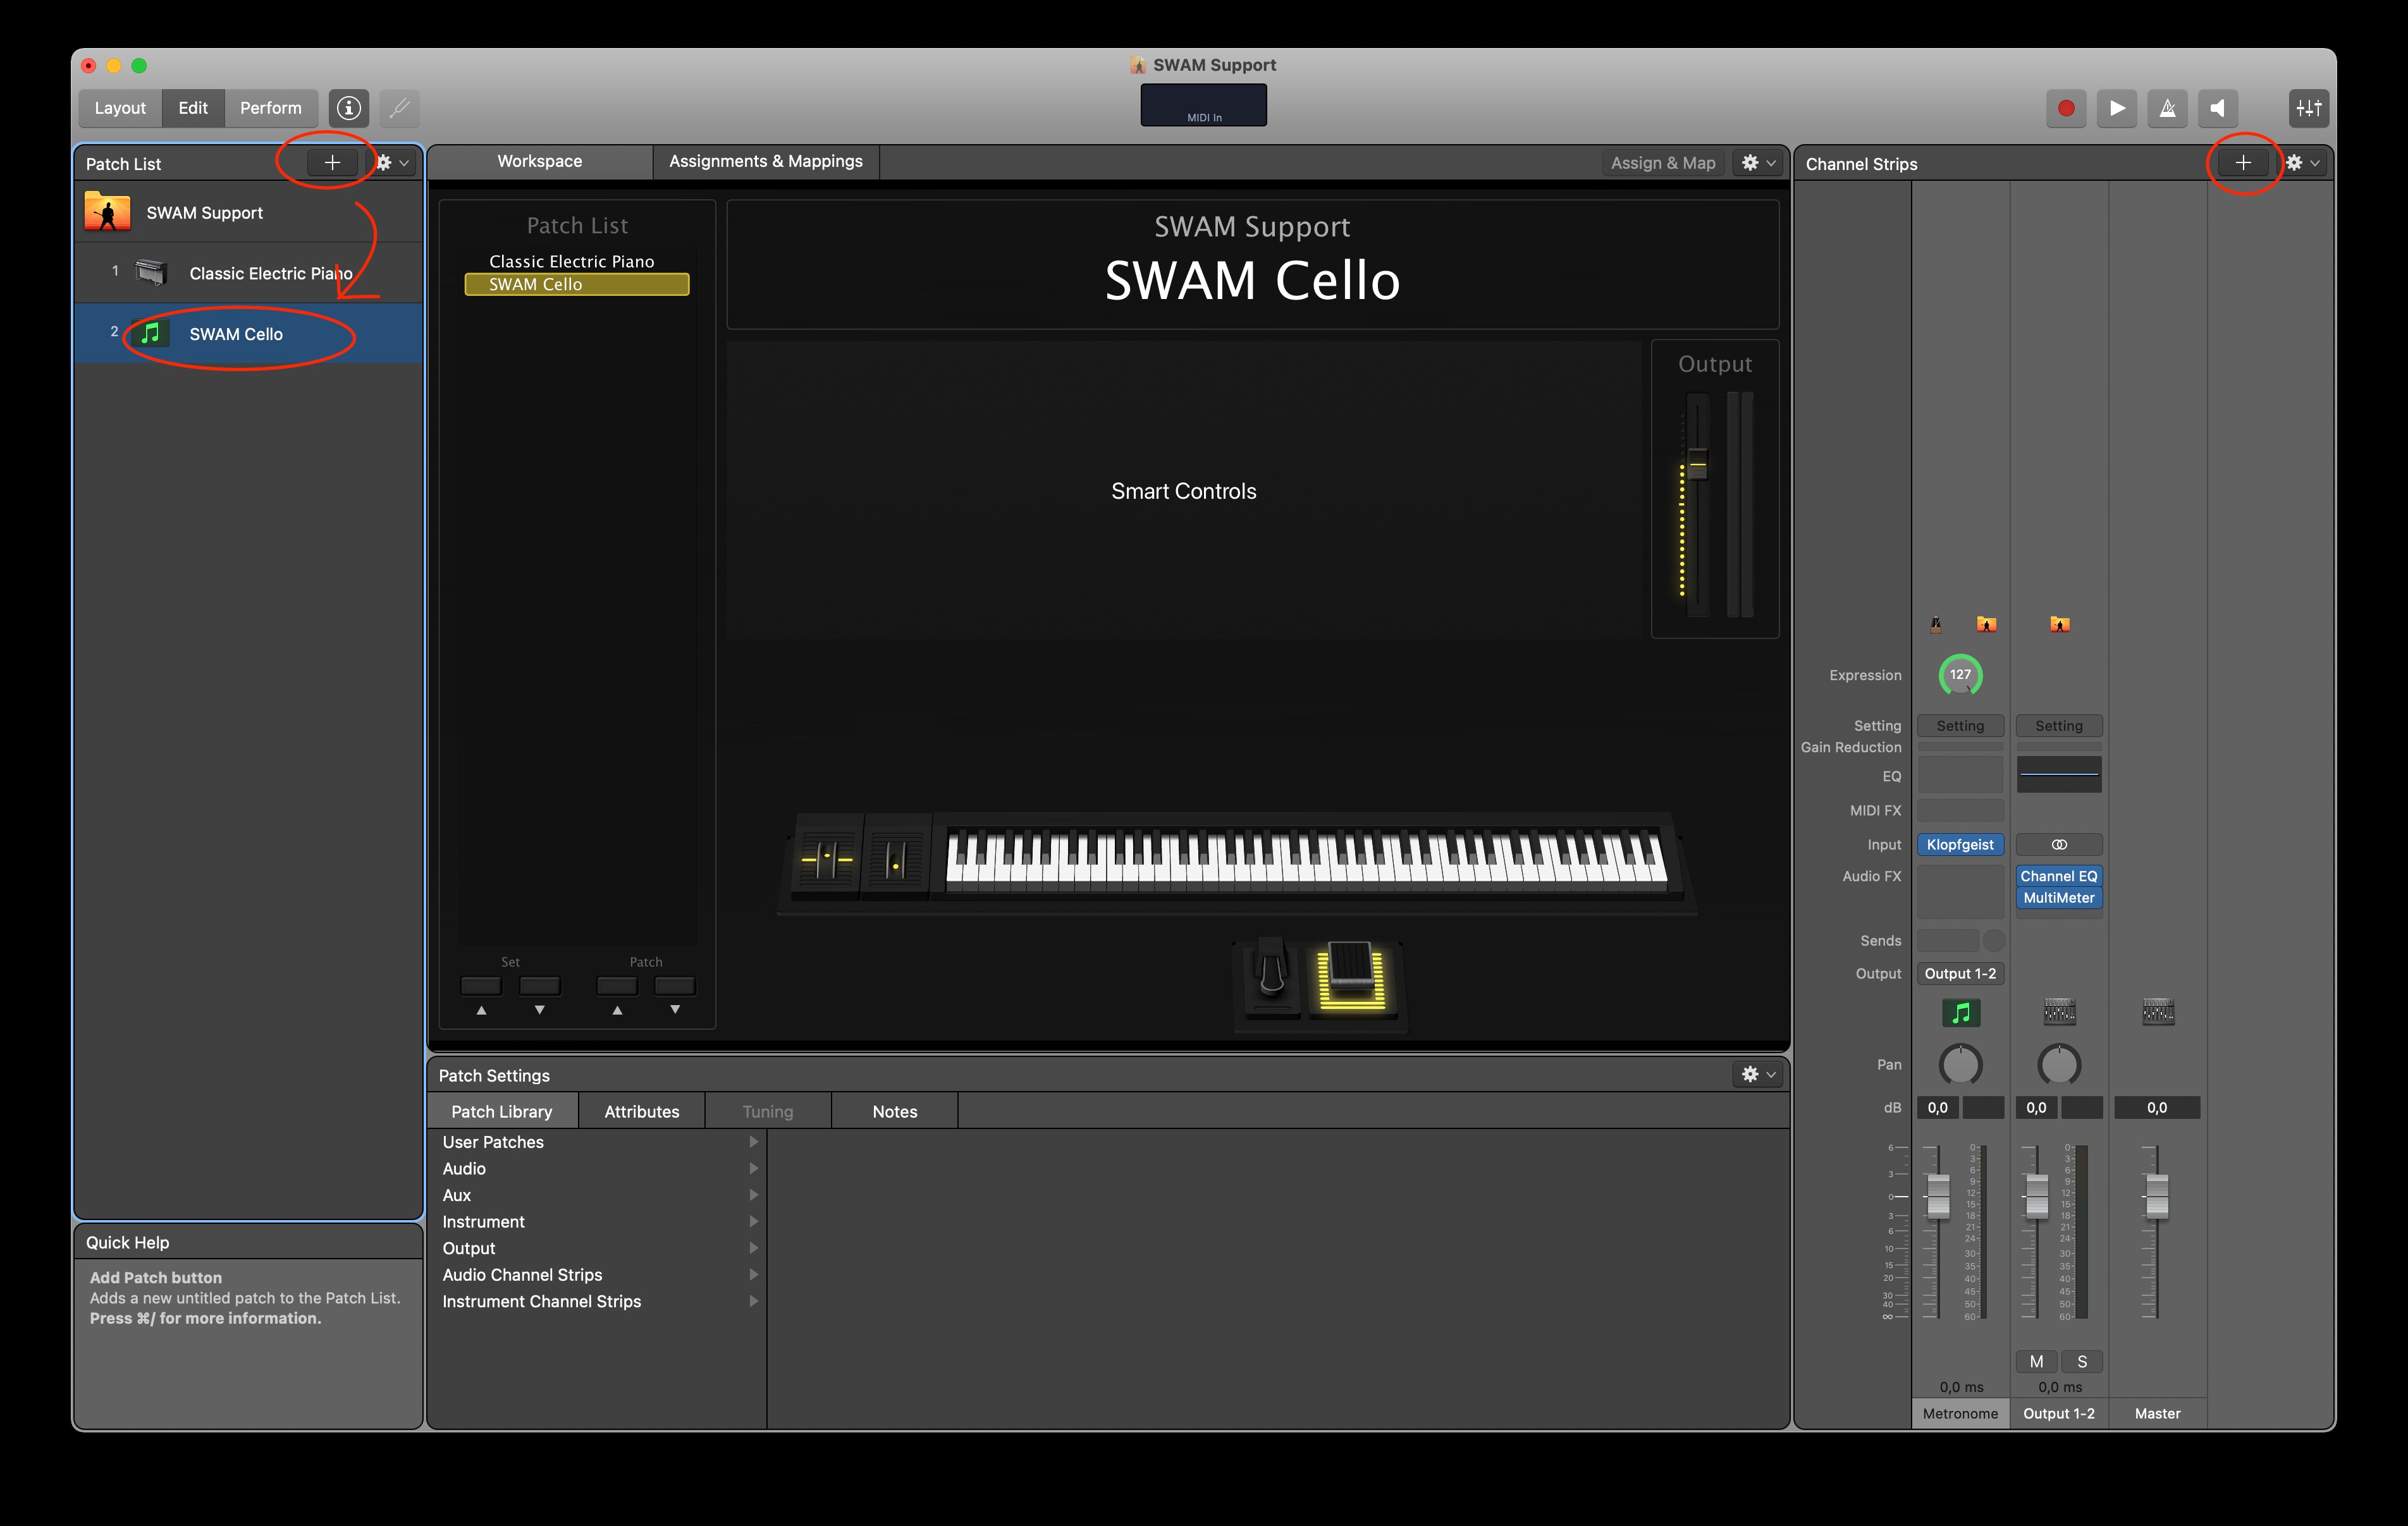Viewport: 2408px width, 1526px height.
Task: Click the add patch plus button
Action: pos(332,163)
